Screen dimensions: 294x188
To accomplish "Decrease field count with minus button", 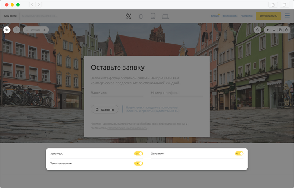I will pyautogui.click(x=27, y=30).
